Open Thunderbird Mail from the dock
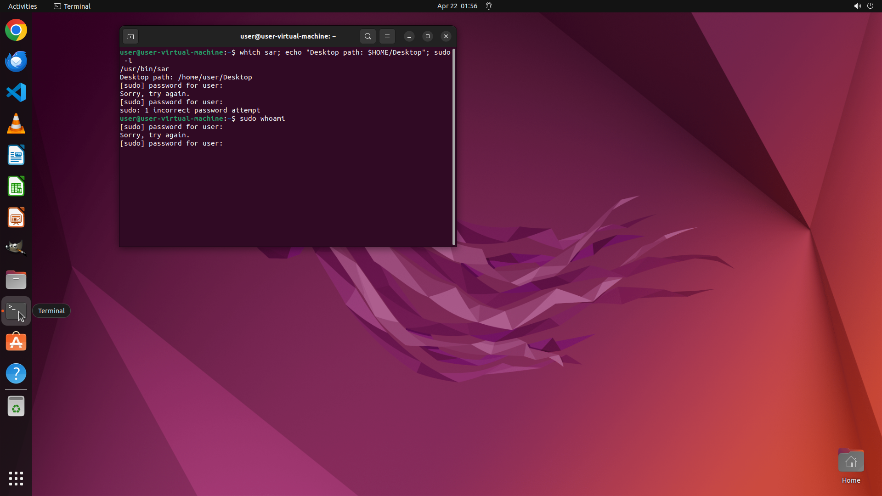This screenshot has height=496, width=882. 16,62
